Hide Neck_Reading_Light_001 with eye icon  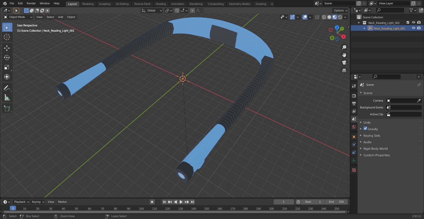pyautogui.click(x=413, y=28)
